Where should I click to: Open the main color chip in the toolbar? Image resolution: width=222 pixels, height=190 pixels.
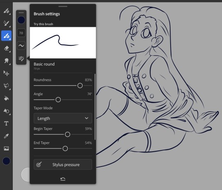coord(6,161)
